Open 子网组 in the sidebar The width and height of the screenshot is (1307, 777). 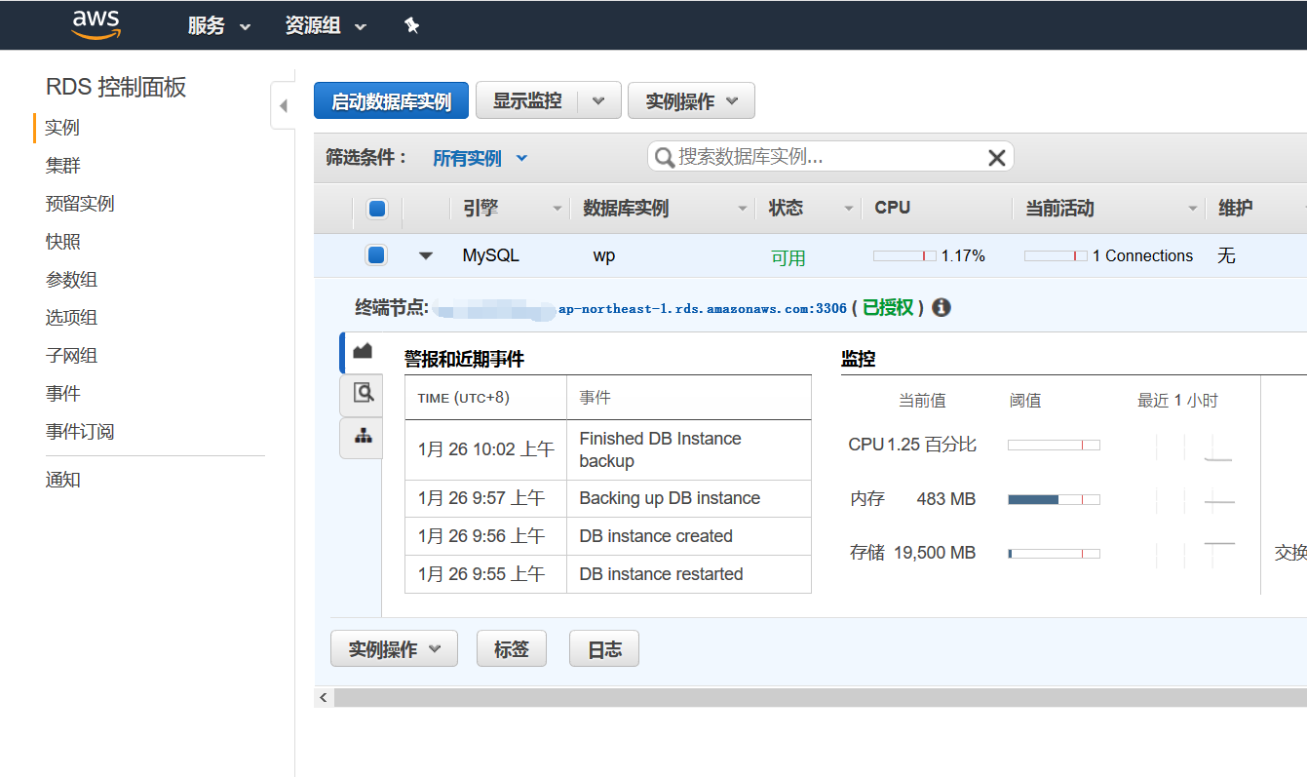(x=71, y=356)
